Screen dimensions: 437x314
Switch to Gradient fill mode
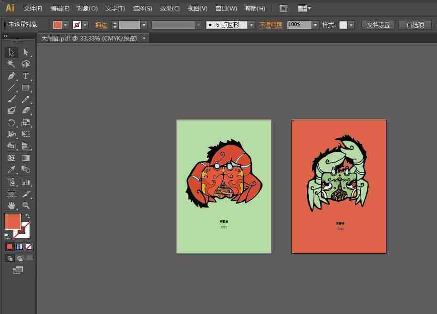point(19,247)
